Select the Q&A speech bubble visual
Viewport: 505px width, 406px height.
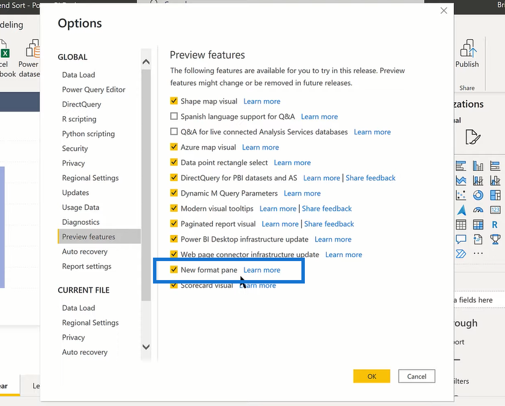[461, 239]
